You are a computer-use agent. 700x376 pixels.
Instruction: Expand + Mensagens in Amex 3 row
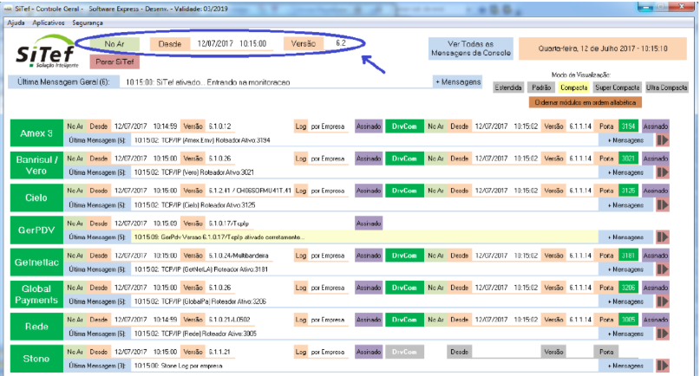(626, 140)
